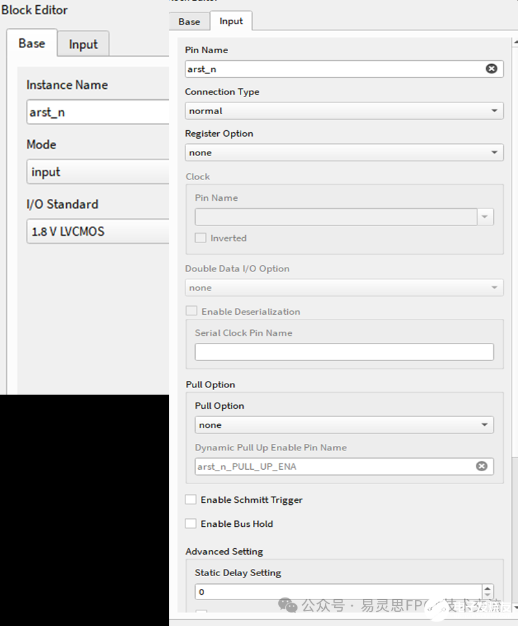Select Base tab in left Block Editor
The height and width of the screenshot is (626, 518).
click(x=32, y=43)
